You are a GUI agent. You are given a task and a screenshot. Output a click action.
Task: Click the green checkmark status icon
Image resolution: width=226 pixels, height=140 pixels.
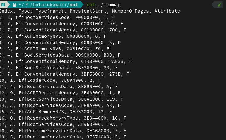(x=219, y=4)
